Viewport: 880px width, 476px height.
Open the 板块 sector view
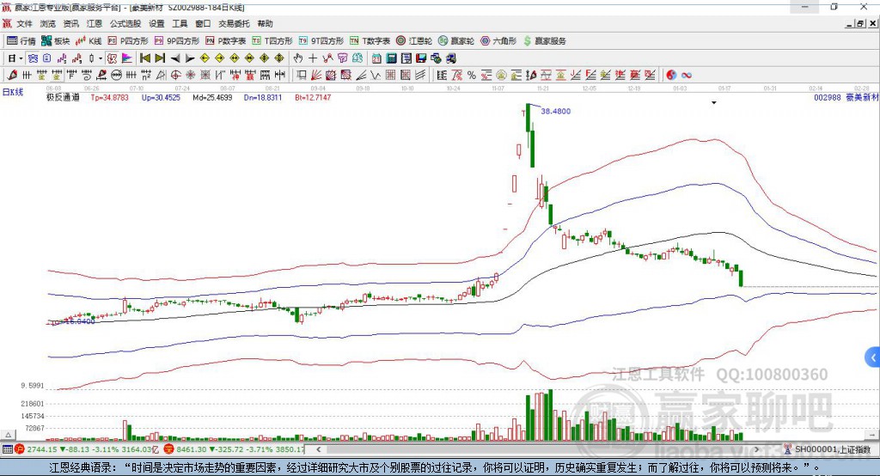click(55, 41)
